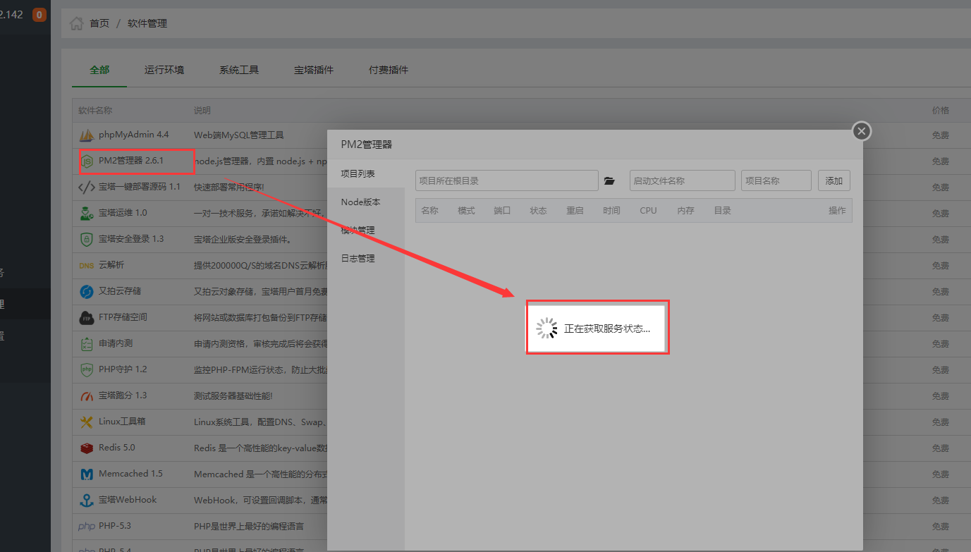This screenshot has width=971, height=552.
Task: Switch to the 系统工具 tab
Action: tap(239, 70)
